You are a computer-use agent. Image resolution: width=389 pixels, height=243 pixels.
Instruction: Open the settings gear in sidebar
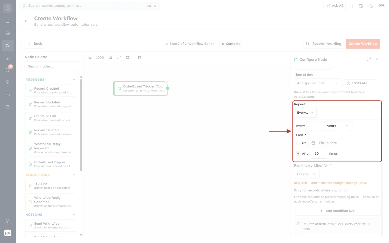pyautogui.click(x=8, y=221)
